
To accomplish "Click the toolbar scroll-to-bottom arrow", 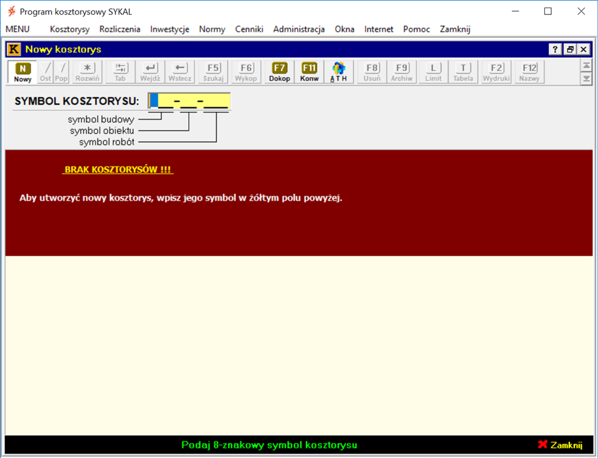I will pyautogui.click(x=586, y=79).
